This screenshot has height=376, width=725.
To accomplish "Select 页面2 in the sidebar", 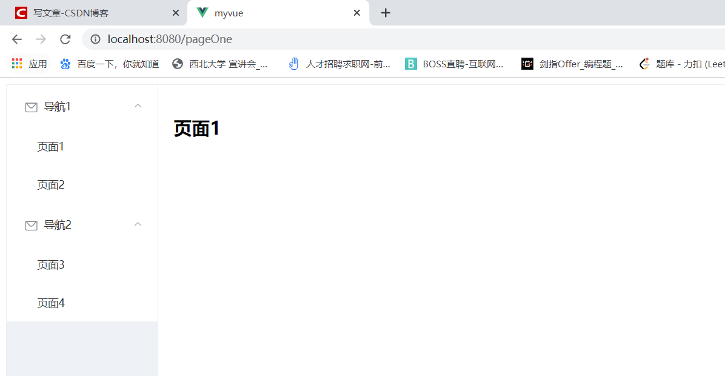I will coord(82,185).
